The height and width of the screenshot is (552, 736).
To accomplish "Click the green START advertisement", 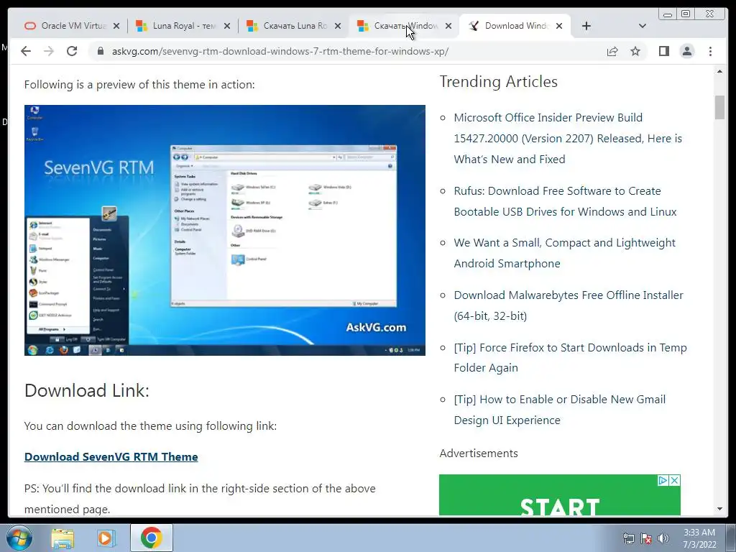I will coord(559,495).
